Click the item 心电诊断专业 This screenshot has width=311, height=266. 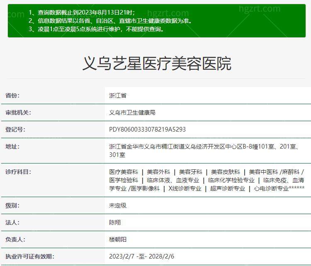coord(271,188)
